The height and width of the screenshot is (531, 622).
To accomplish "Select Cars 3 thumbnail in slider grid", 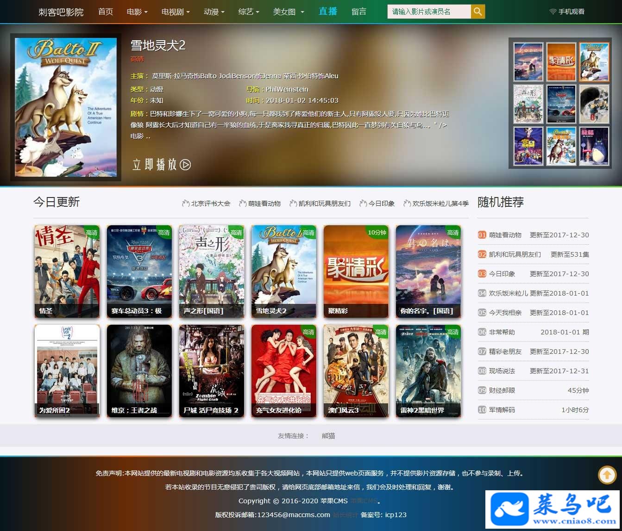I will pos(561,104).
